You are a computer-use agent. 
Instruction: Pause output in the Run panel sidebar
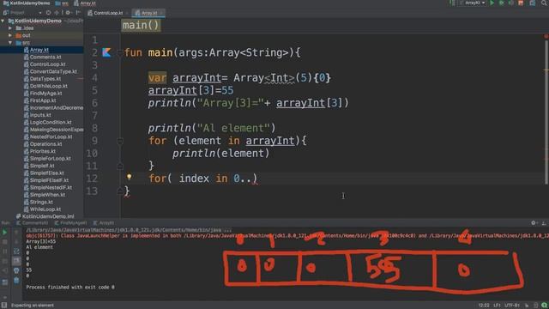pyautogui.click(x=4, y=251)
